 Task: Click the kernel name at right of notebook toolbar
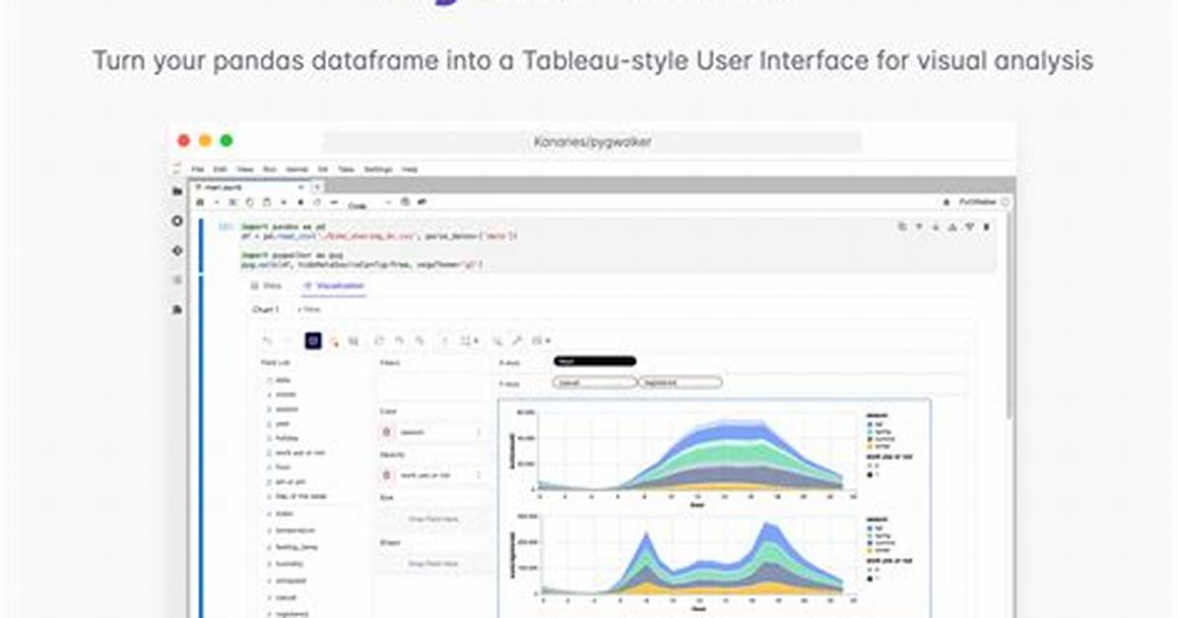[x=977, y=202]
